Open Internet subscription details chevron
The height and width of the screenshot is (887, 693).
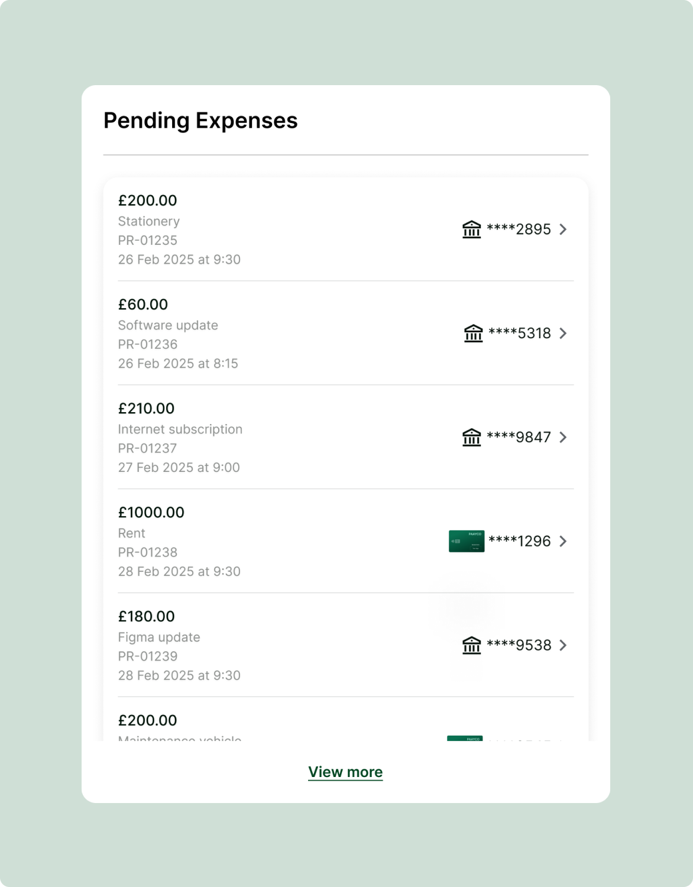pos(563,438)
